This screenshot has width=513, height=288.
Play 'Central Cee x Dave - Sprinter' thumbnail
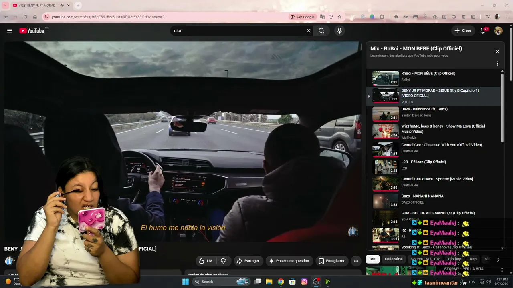386,184
